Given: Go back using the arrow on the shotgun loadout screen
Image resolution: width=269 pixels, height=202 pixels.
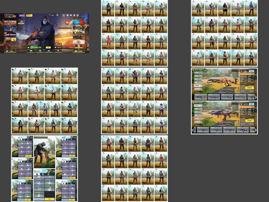Looking at the screenshot, I should click(x=193, y=70).
